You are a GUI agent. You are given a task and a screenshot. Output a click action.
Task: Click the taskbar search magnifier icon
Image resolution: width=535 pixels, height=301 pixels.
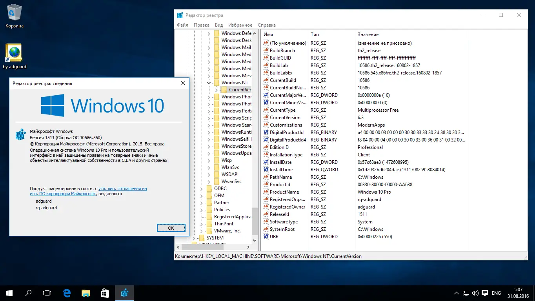(x=28, y=293)
